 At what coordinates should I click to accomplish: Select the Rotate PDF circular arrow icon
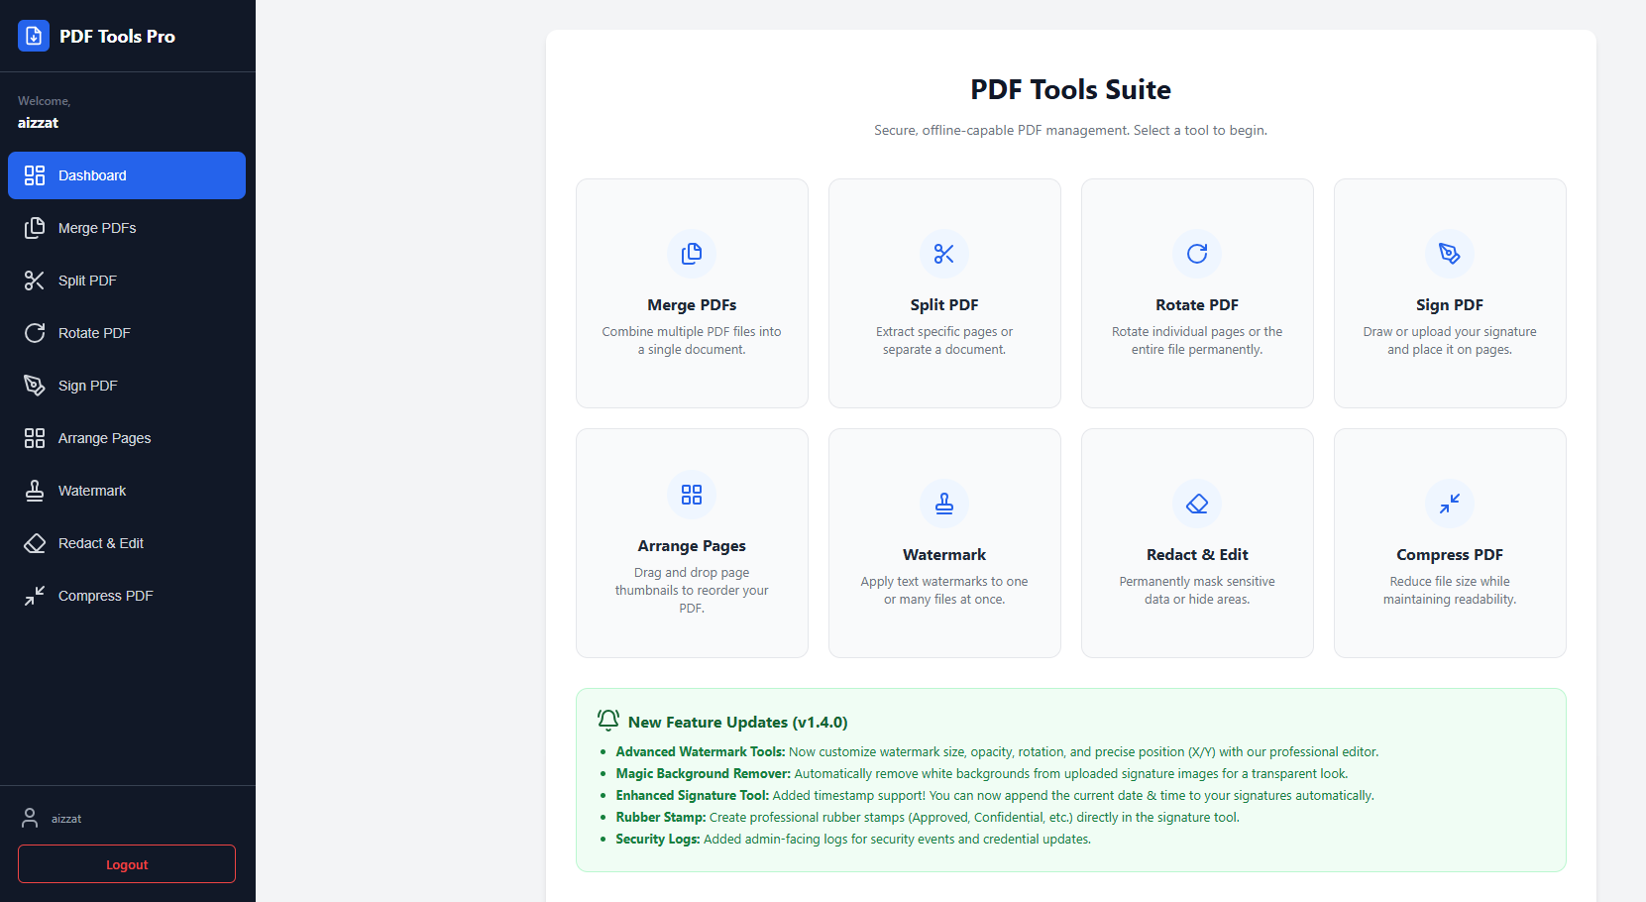(1196, 253)
